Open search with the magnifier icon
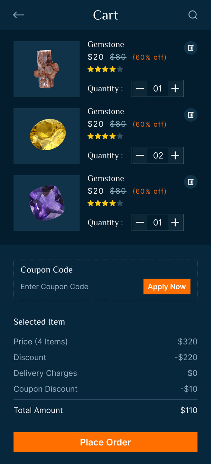 (x=193, y=15)
